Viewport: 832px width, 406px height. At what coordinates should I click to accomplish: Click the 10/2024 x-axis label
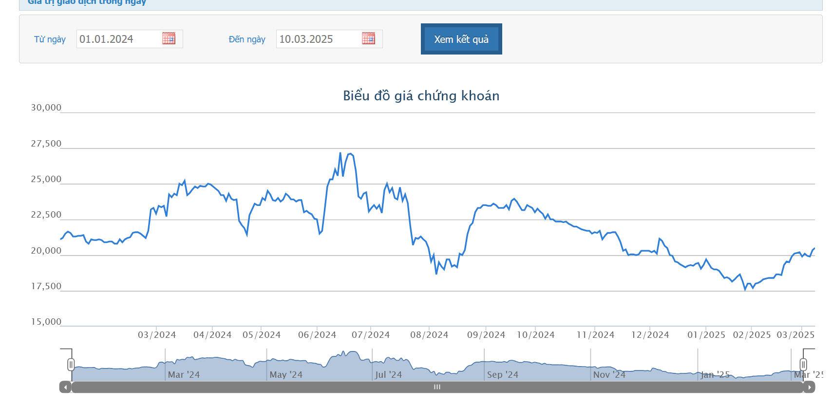tap(536, 335)
